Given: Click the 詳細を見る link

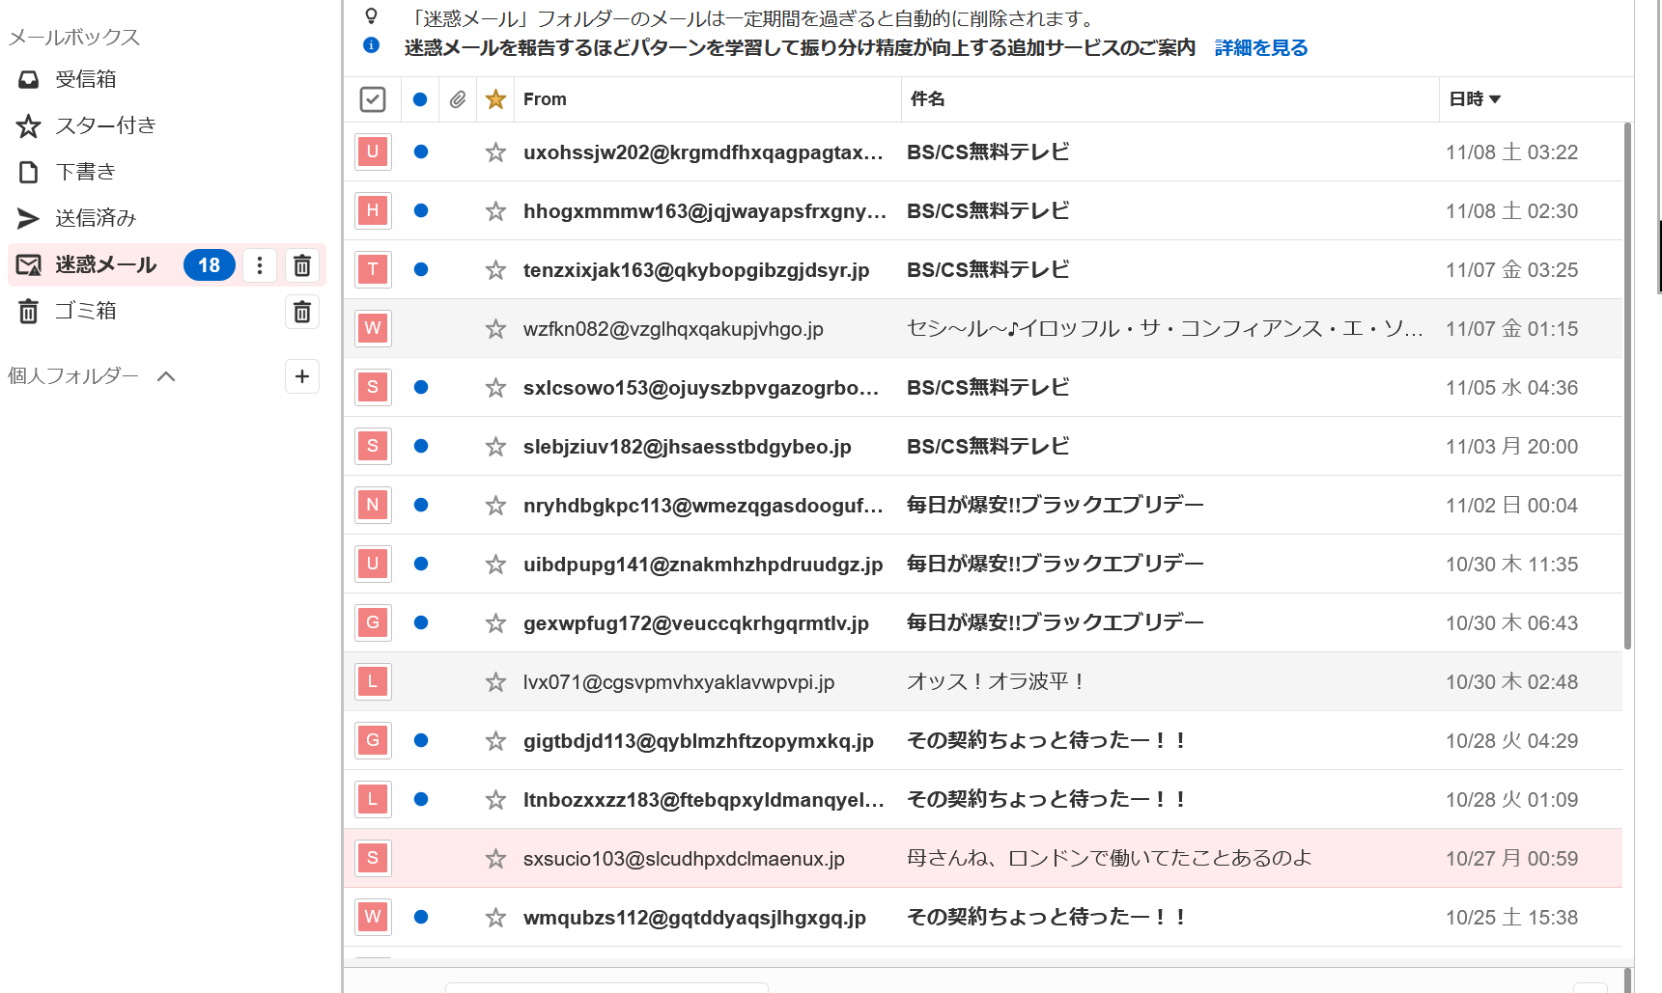Looking at the screenshot, I should click(1260, 47).
